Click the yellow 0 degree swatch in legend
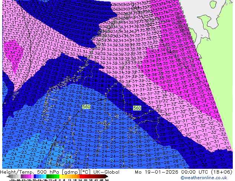The width and height of the screenshot is (235, 181). [60, 176]
